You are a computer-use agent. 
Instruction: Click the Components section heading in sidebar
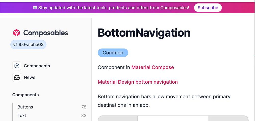[25, 95]
